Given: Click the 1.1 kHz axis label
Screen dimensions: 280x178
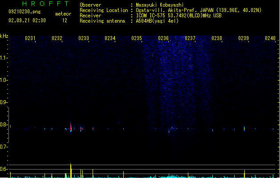Looking at the screenshot, I should (x=4, y=58).
